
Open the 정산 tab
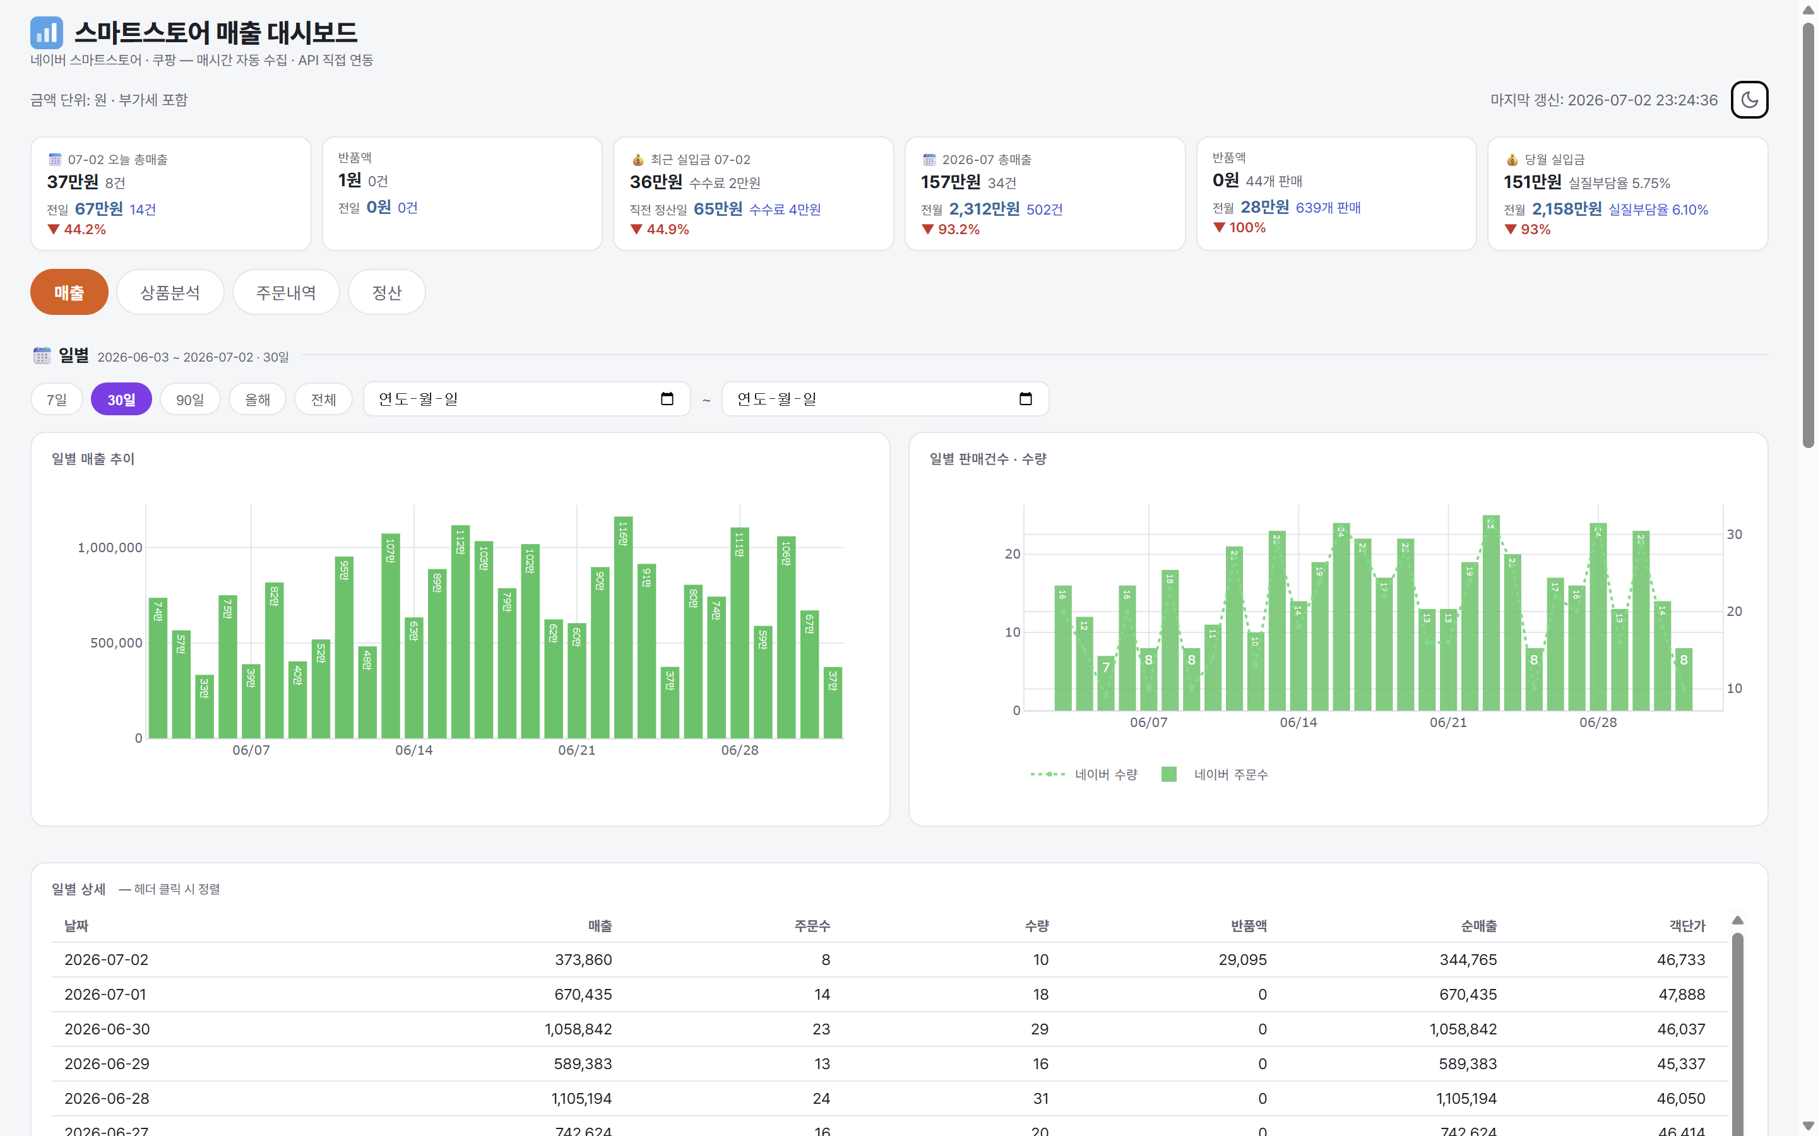tap(387, 292)
